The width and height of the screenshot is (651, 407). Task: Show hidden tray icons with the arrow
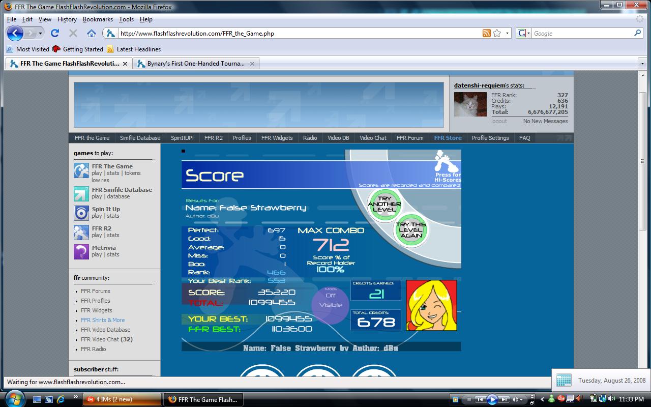[x=542, y=399]
